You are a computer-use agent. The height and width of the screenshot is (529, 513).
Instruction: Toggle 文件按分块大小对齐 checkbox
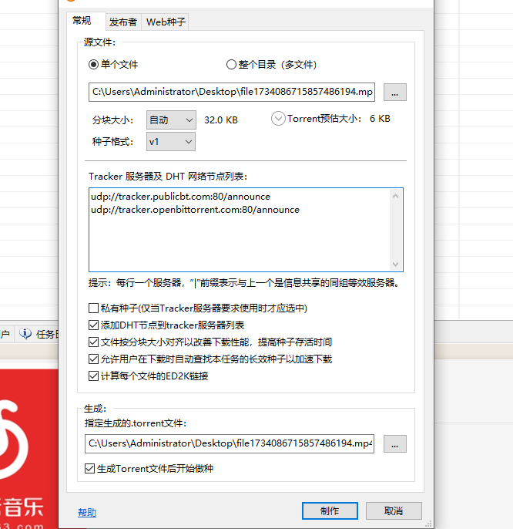click(94, 342)
